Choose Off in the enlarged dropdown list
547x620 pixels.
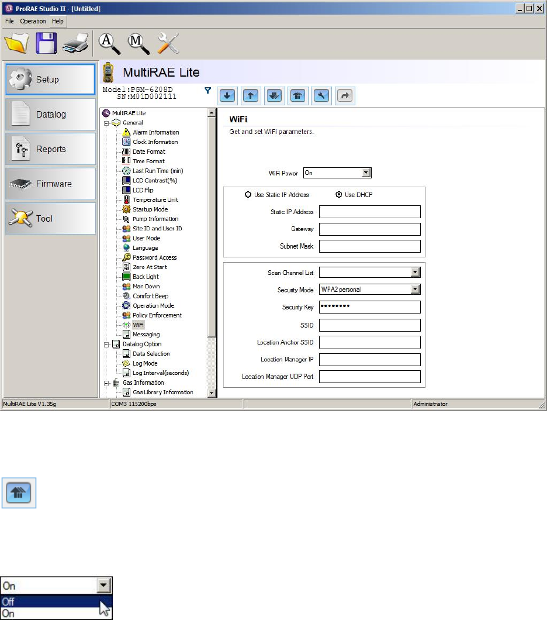click(56, 601)
